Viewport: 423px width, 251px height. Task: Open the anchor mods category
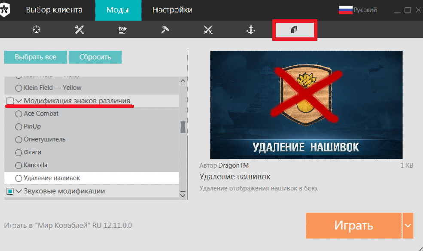[251, 29]
